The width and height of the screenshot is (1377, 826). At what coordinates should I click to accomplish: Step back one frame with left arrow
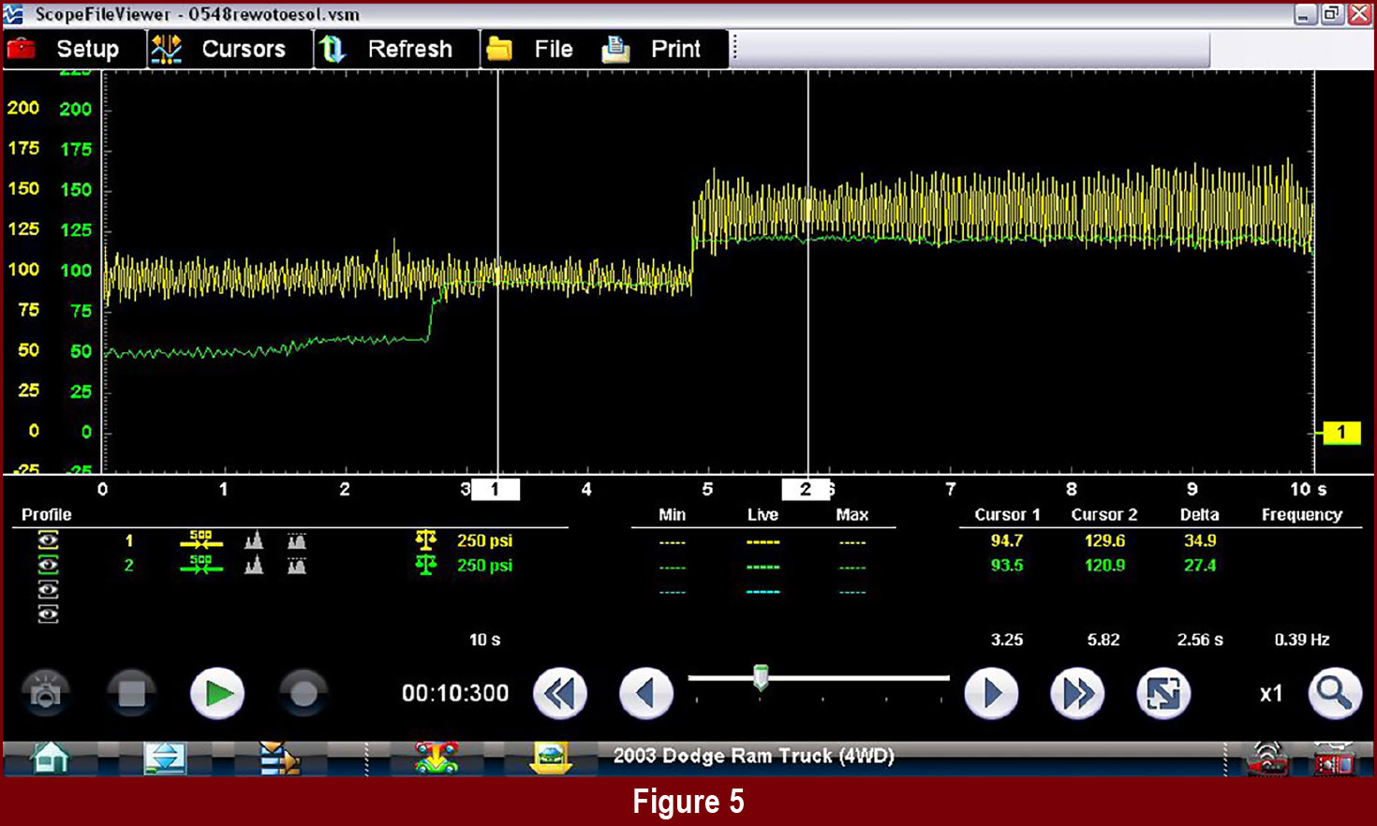click(x=645, y=694)
